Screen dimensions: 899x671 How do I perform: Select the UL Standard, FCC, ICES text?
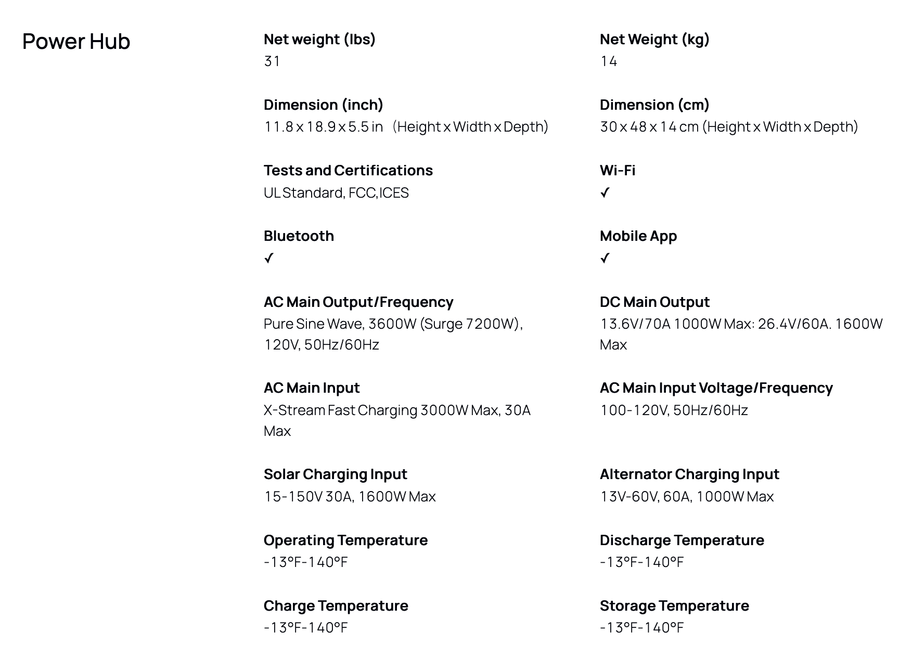336,193
